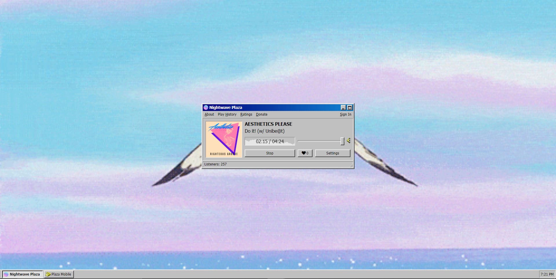The width and height of the screenshot is (556, 279).
Task: Open Plaza Mobile from the taskbar
Action: pos(59,274)
